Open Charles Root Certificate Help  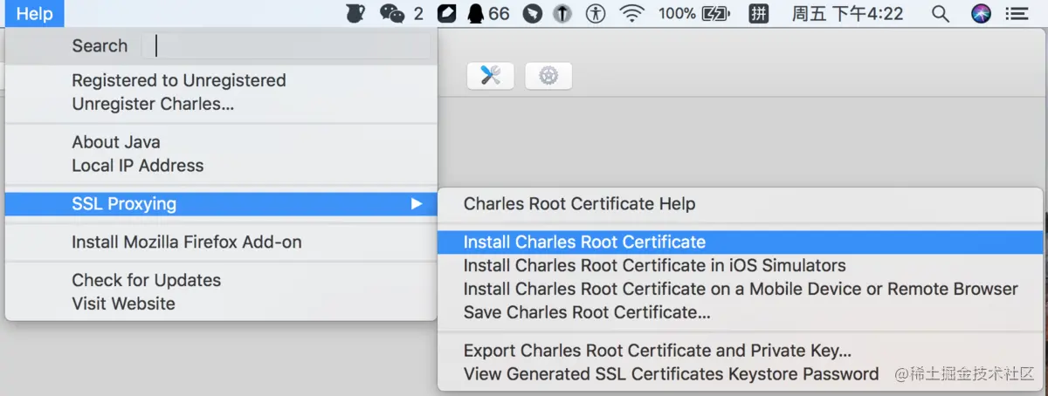click(741, 204)
